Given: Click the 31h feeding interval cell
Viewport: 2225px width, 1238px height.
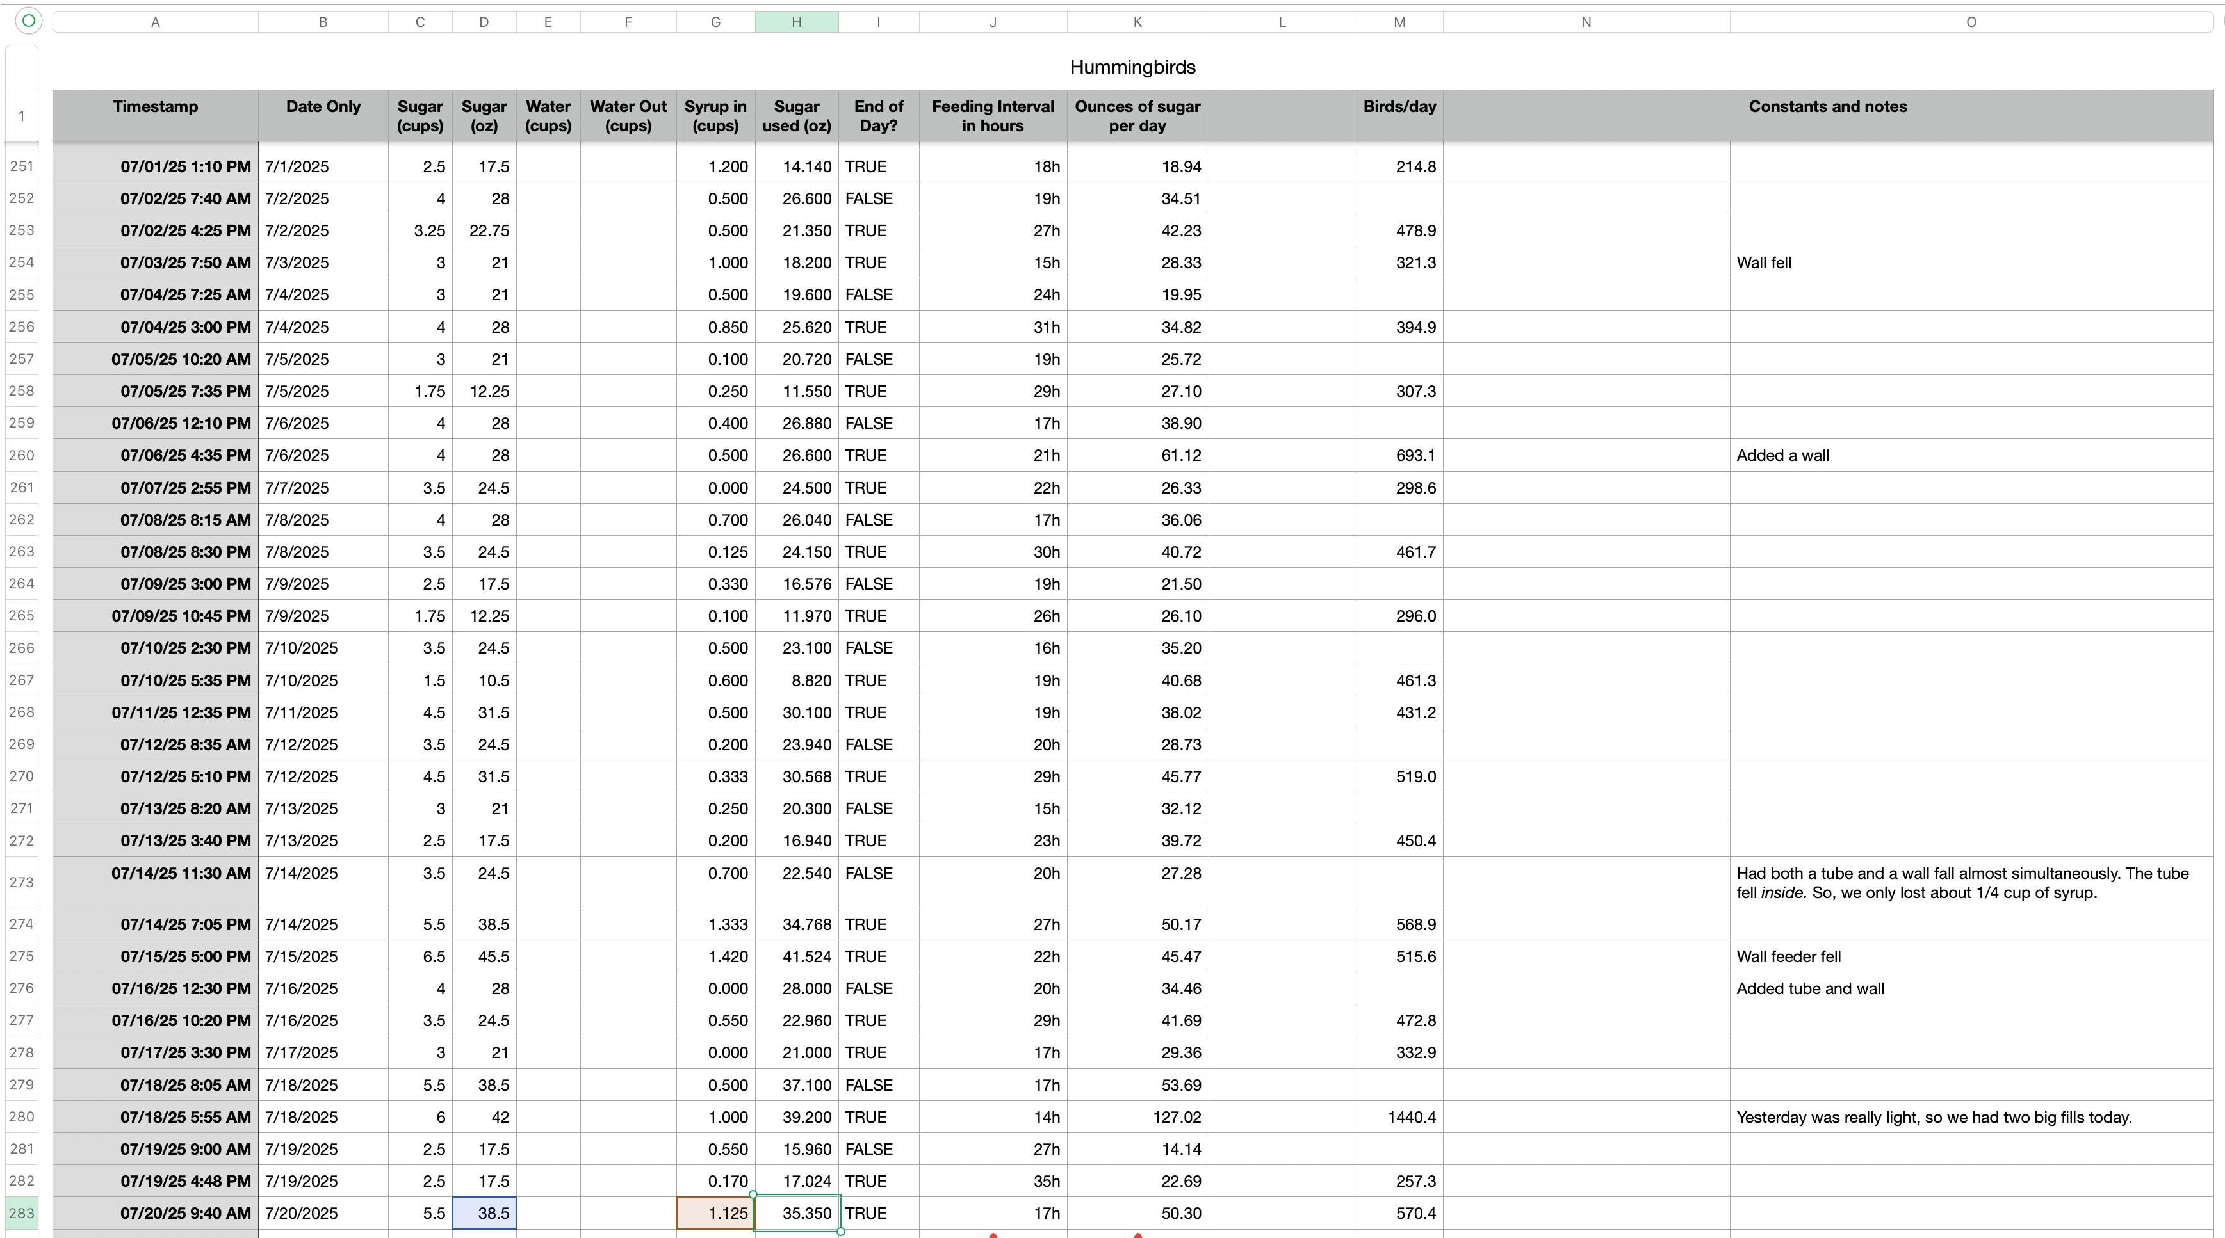Looking at the screenshot, I should tap(993, 327).
